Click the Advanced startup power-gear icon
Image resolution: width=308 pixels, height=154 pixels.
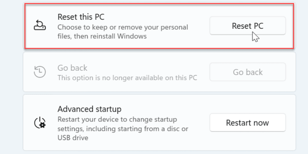pyautogui.click(x=39, y=123)
